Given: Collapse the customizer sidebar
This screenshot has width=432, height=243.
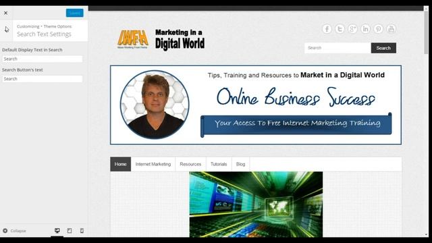Looking at the screenshot, I should click(15, 231).
